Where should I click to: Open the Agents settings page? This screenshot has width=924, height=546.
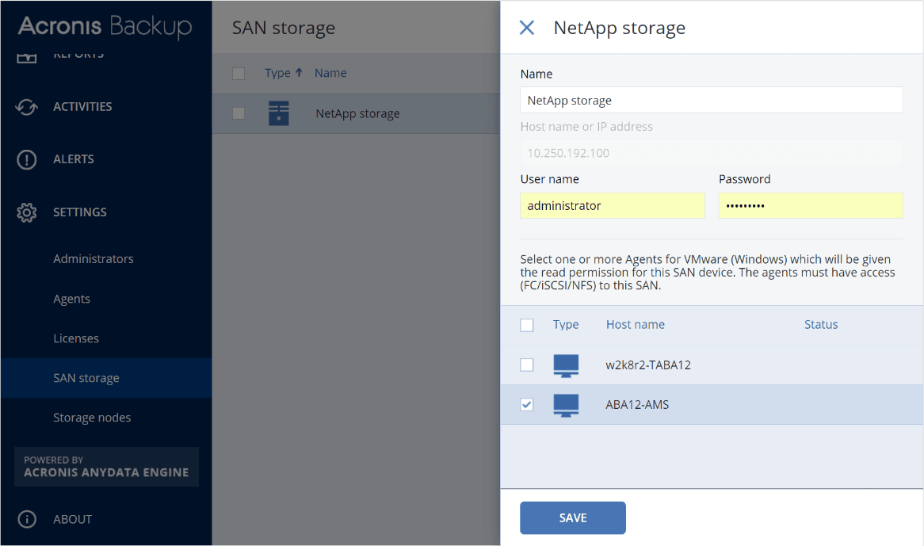click(71, 299)
